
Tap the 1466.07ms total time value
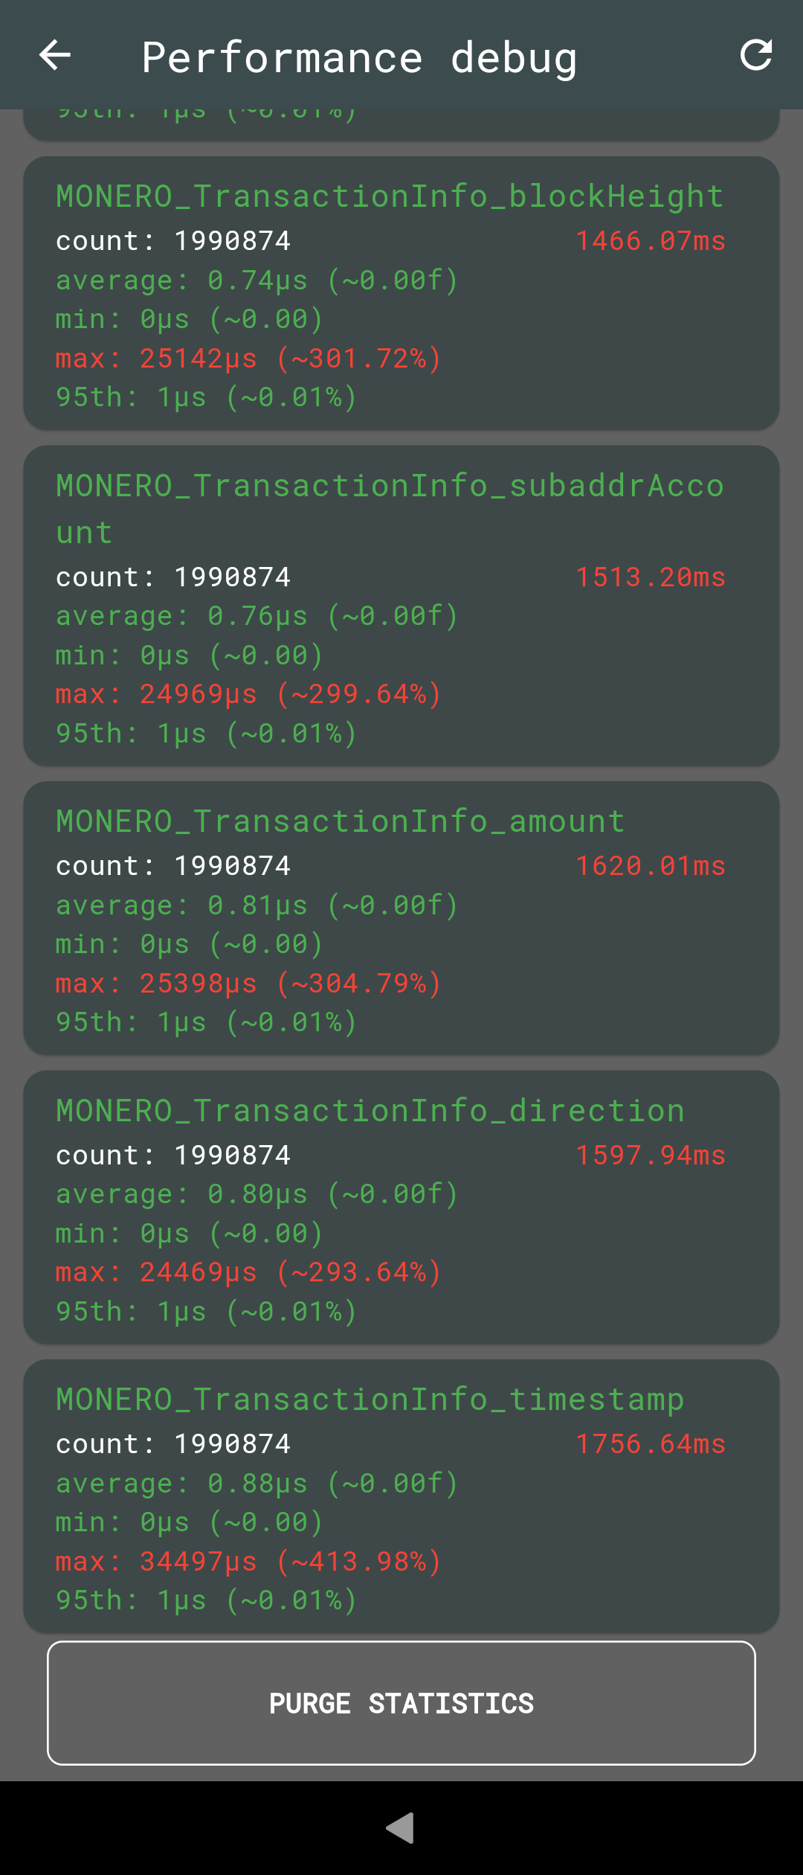(x=651, y=240)
